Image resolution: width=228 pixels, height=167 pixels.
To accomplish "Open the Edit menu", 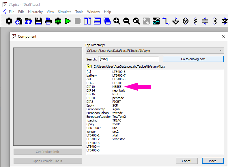I will [x=21, y=12].
